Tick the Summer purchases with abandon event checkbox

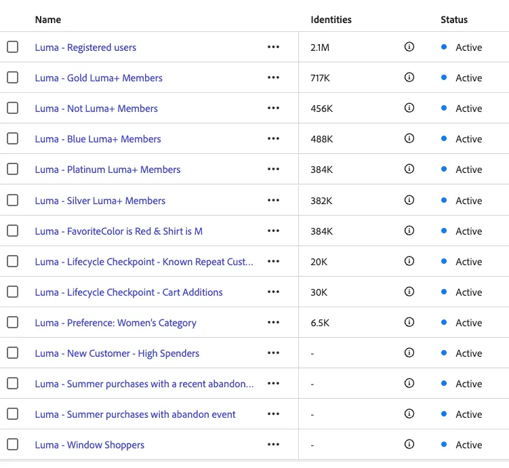point(13,414)
